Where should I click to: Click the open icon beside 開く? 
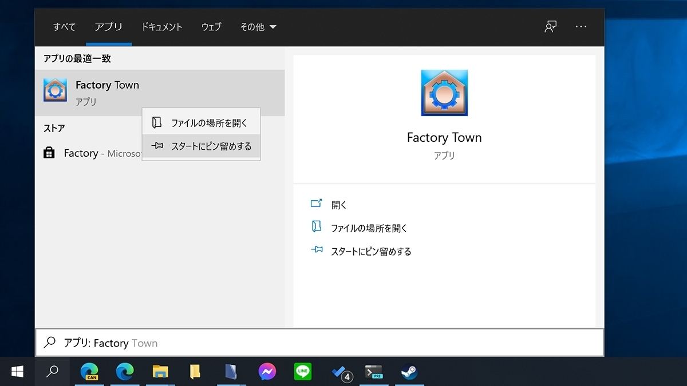coord(317,204)
